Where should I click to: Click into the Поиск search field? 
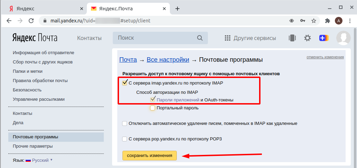156,38
